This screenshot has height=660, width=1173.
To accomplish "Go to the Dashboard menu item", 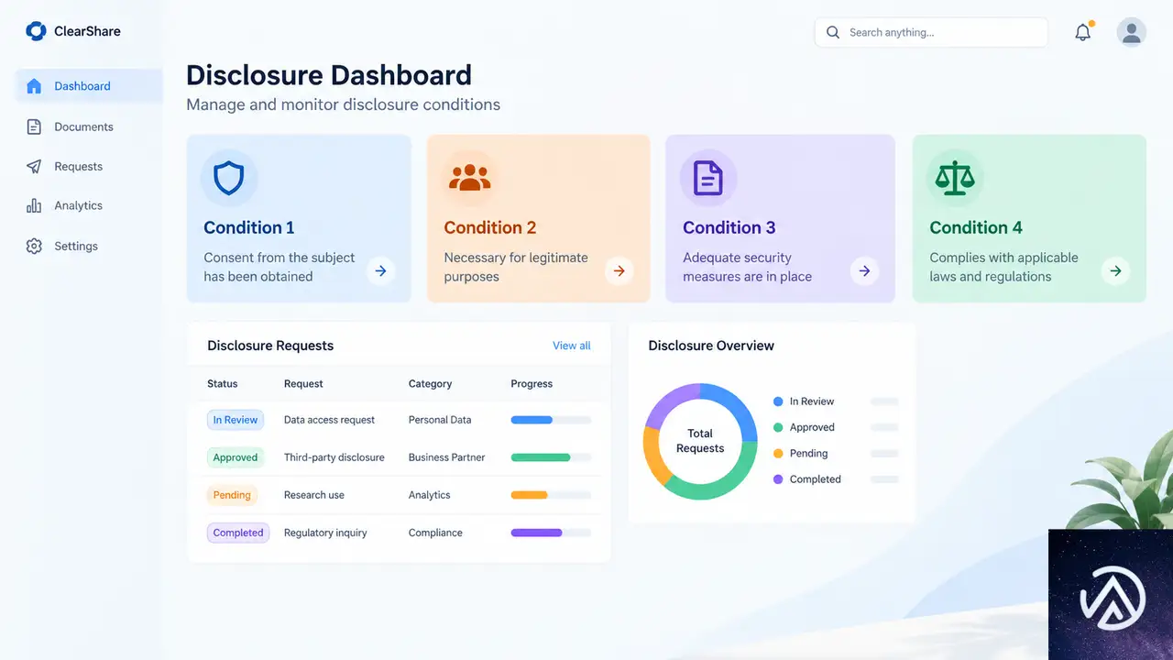I will 89,86.
